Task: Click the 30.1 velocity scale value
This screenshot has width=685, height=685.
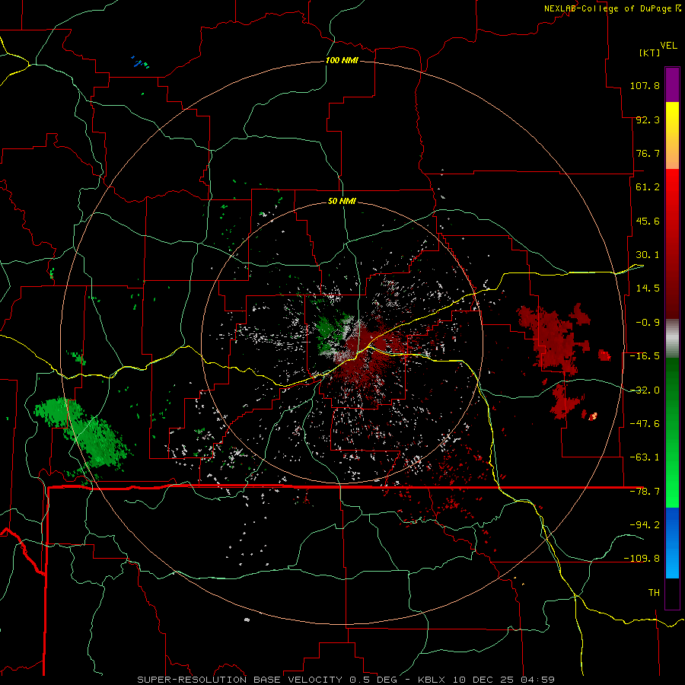Action: pos(648,255)
